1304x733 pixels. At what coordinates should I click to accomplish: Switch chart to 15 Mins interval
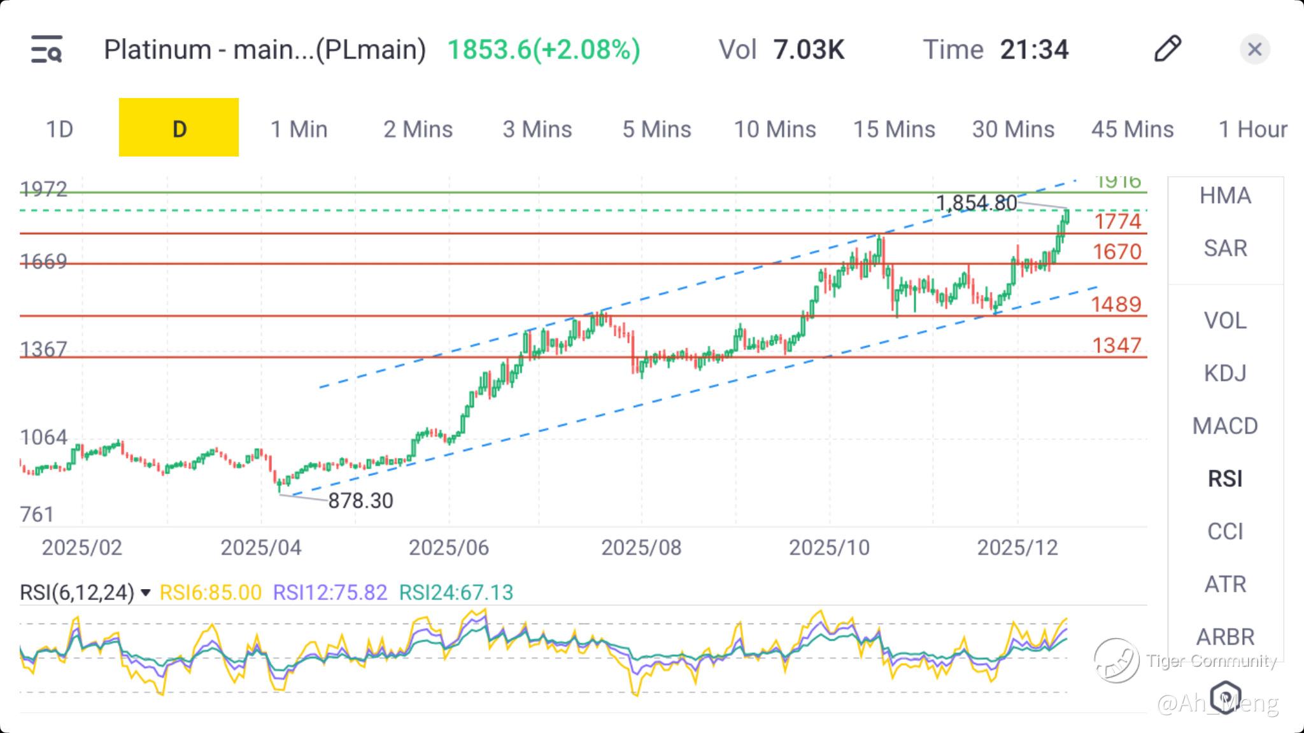pyautogui.click(x=894, y=129)
